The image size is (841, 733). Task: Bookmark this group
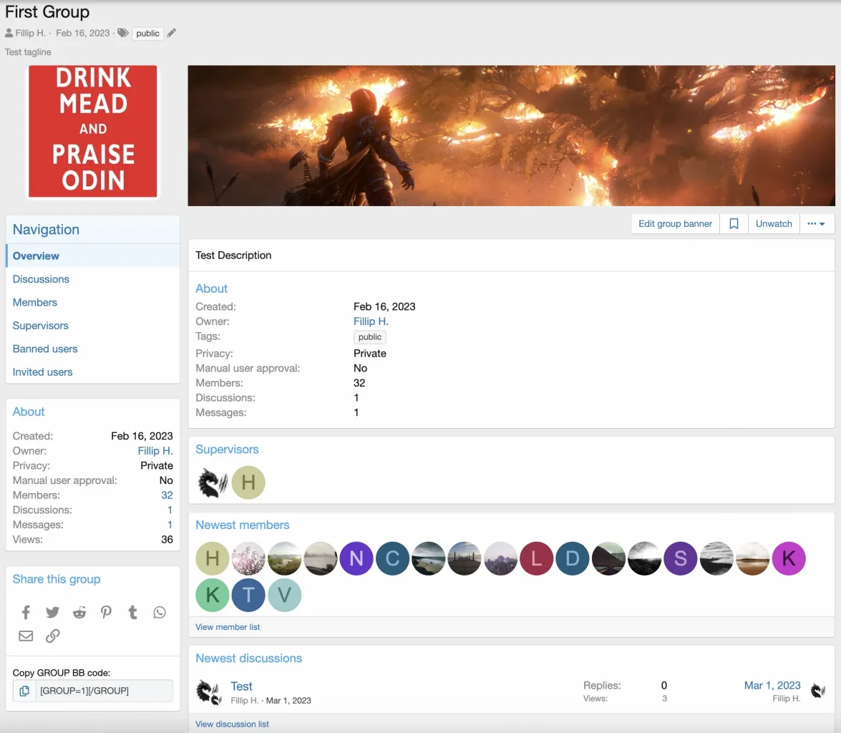733,223
